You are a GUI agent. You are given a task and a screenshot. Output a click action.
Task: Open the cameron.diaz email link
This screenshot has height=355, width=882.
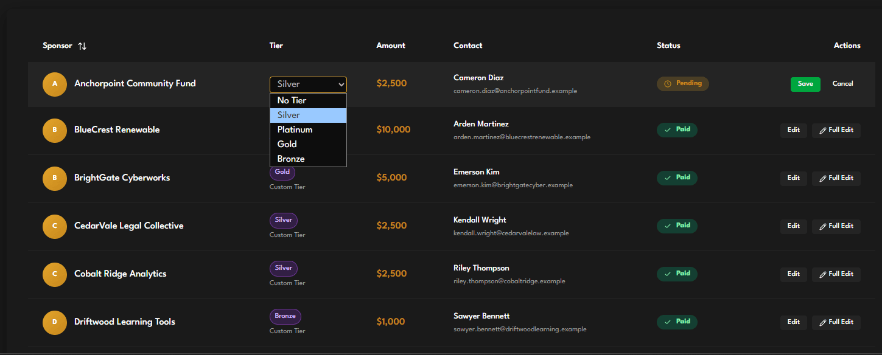(x=515, y=91)
